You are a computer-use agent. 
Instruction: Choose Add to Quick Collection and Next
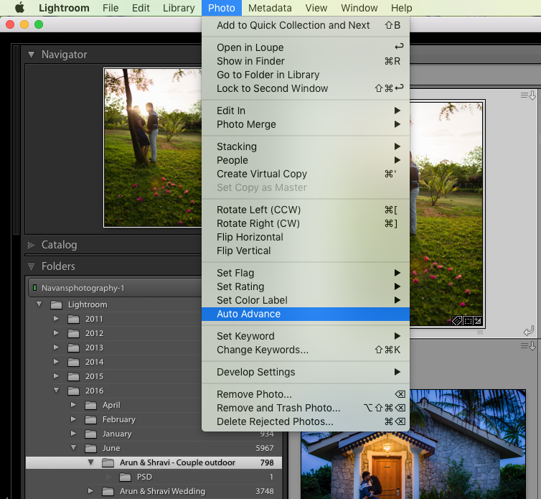306,25
